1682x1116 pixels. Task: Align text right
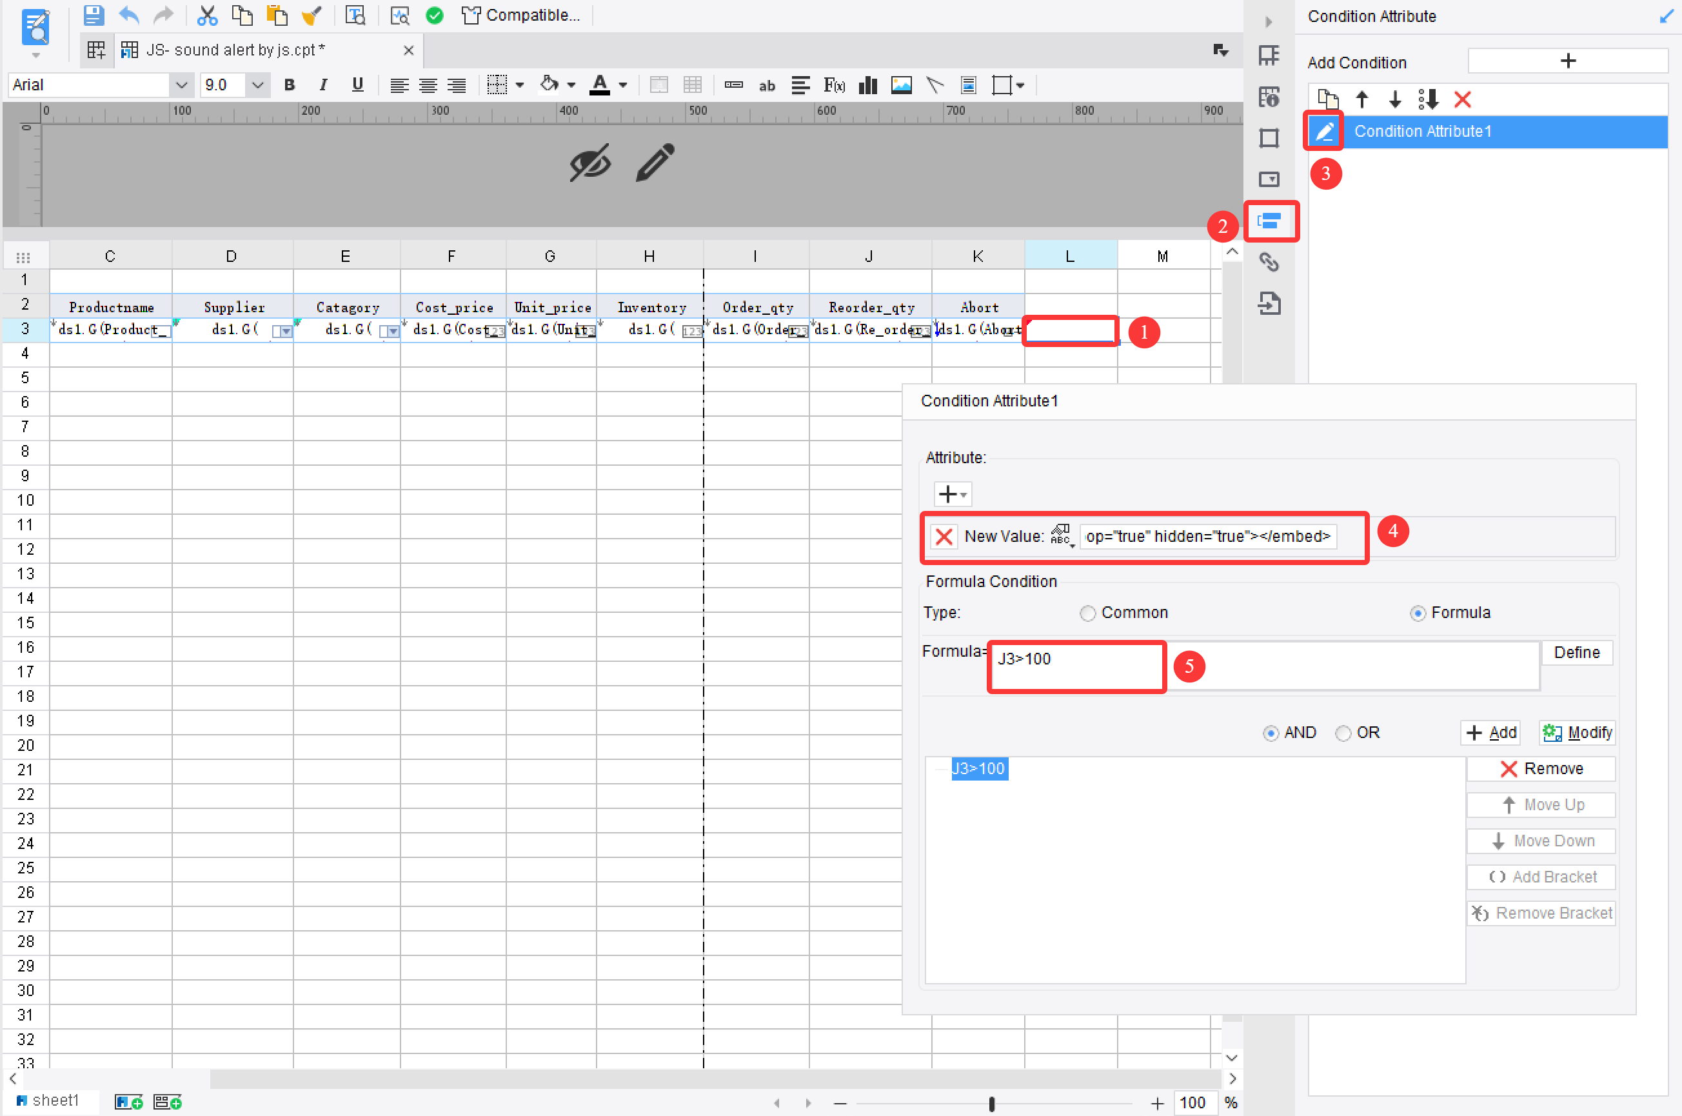[x=456, y=85]
